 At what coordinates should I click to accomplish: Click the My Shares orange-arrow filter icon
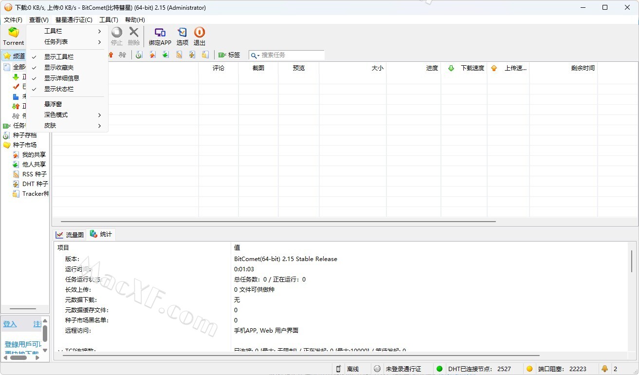[152, 55]
